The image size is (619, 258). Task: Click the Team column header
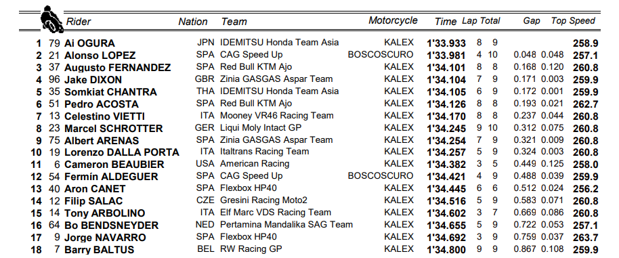tap(234, 22)
